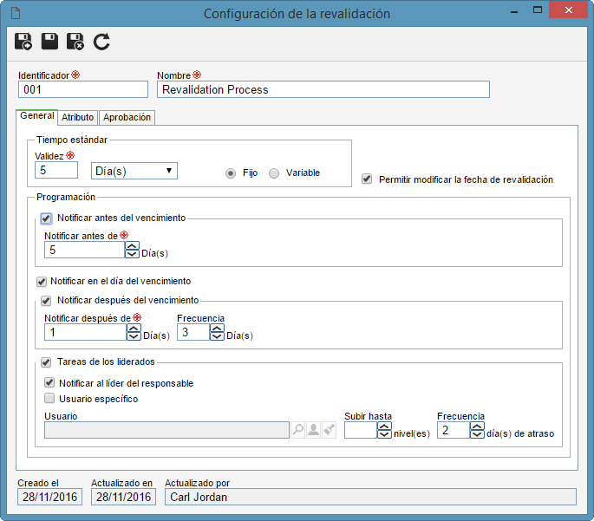Select the Variable radio option

[x=274, y=173]
